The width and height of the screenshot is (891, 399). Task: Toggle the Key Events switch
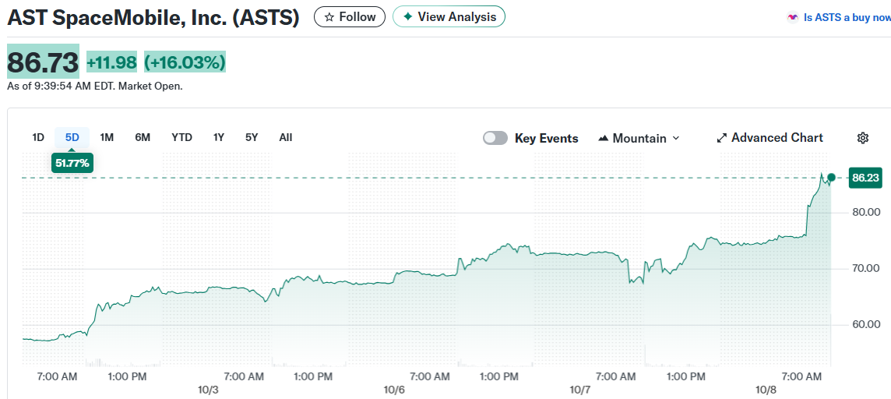click(x=495, y=138)
